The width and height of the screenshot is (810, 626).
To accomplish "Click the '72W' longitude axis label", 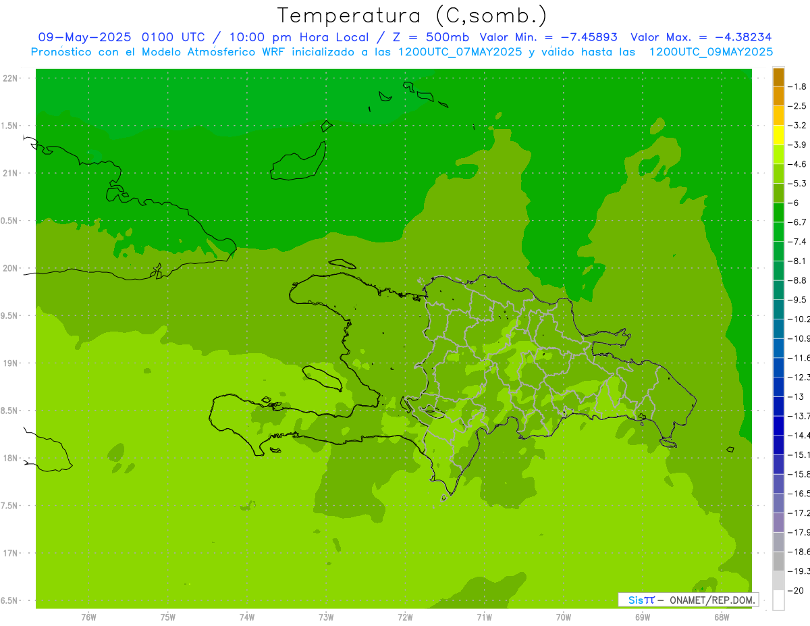I will [405, 617].
